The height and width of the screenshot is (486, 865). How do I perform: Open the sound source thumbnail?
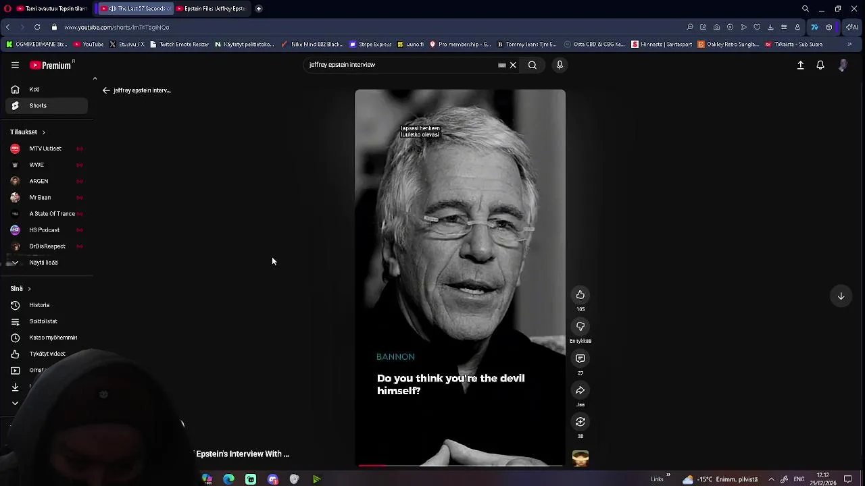click(x=580, y=458)
